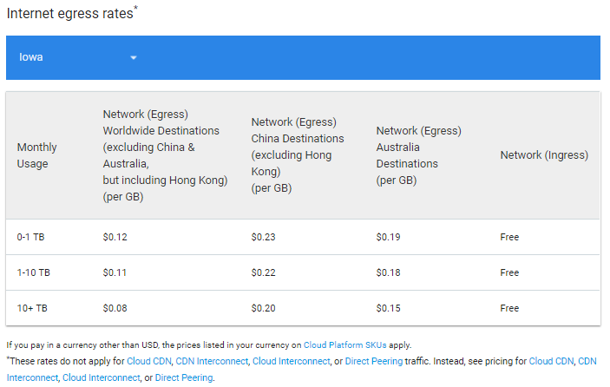
Task: Open Cloud Interconnect link on last line
Action: [x=102, y=377]
